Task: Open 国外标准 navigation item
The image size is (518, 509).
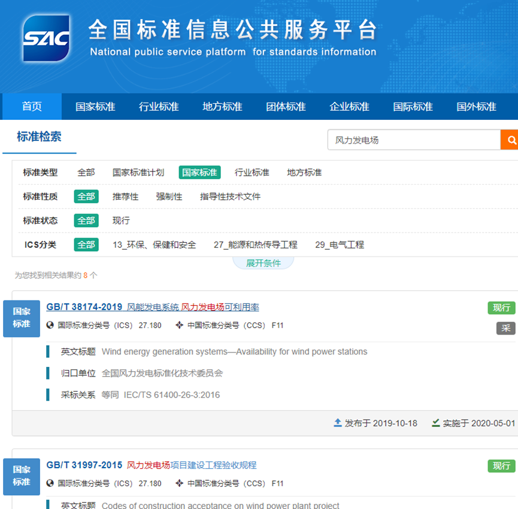Action: coord(476,107)
